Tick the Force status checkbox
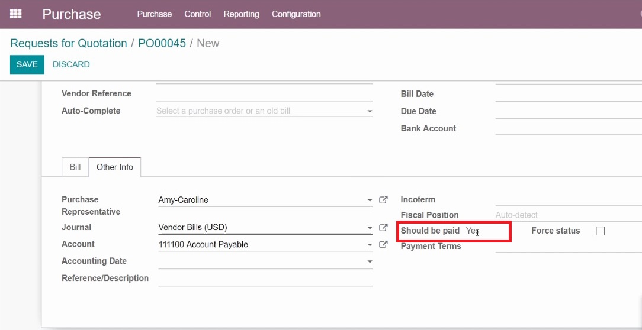The image size is (642, 330). point(600,231)
